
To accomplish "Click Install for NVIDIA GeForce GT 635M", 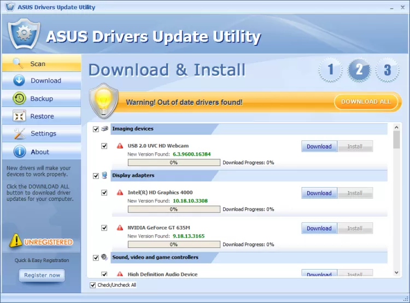I will [x=355, y=228].
